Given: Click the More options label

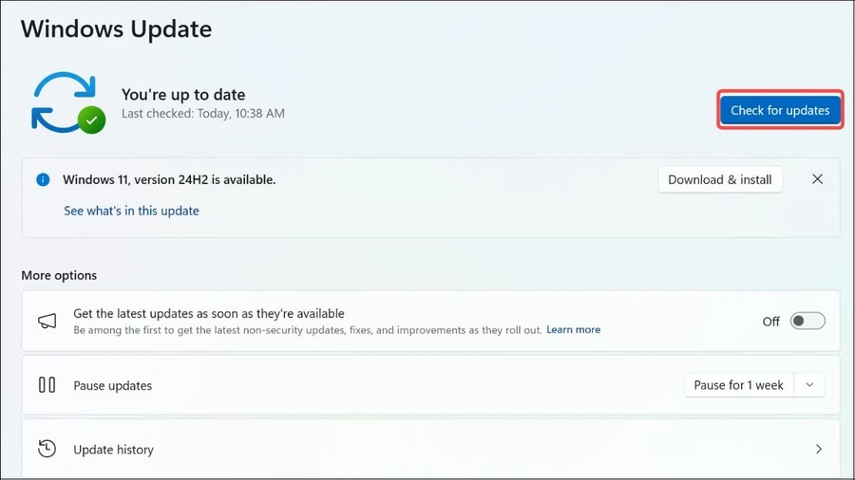Looking at the screenshot, I should [59, 275].
